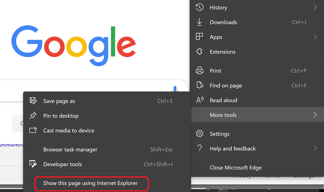This screenshot has width=324, height=192.
Task: Click the Ctrl+F shortcut text
Action: click(x=299, y=86)
